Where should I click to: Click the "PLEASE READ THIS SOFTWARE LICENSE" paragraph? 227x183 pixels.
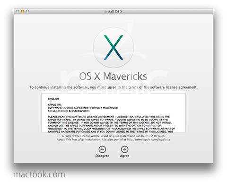pyautogui.click(x=111, y=124)
